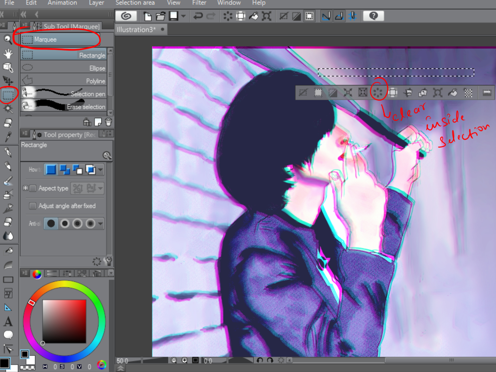Choose the first anti-aliasing option
The image size is (496, 372).
[51, 224]
